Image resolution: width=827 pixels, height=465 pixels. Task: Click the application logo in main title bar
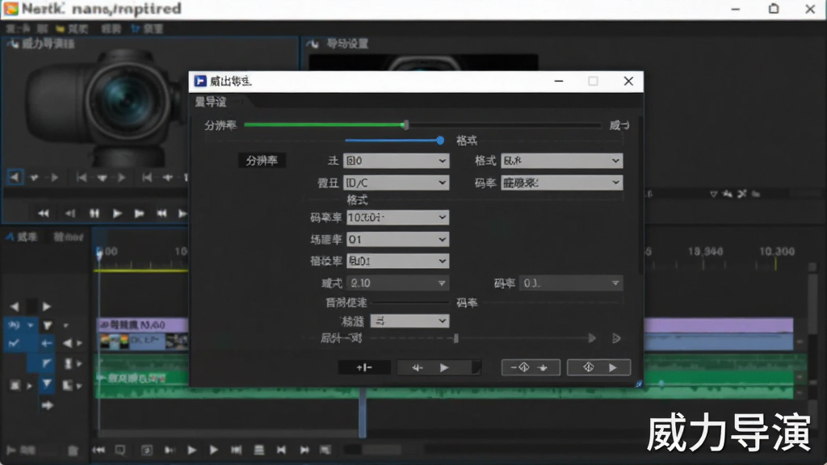coord(10,8)
